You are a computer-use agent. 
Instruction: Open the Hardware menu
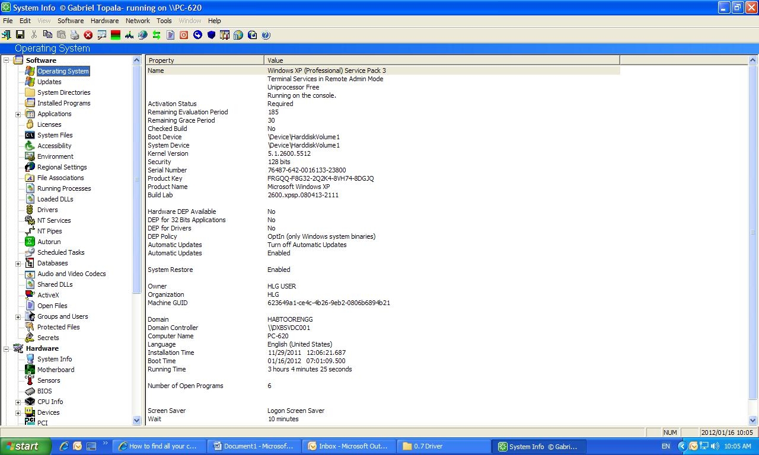[104, 21]
